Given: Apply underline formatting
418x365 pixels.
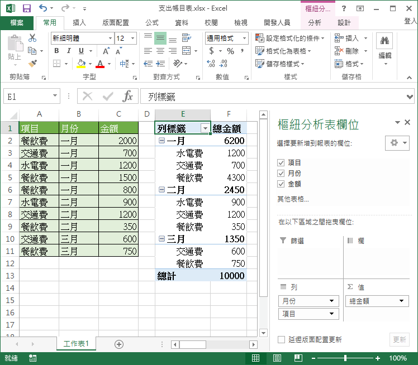Looking at the screenshot, I should 81,51.
